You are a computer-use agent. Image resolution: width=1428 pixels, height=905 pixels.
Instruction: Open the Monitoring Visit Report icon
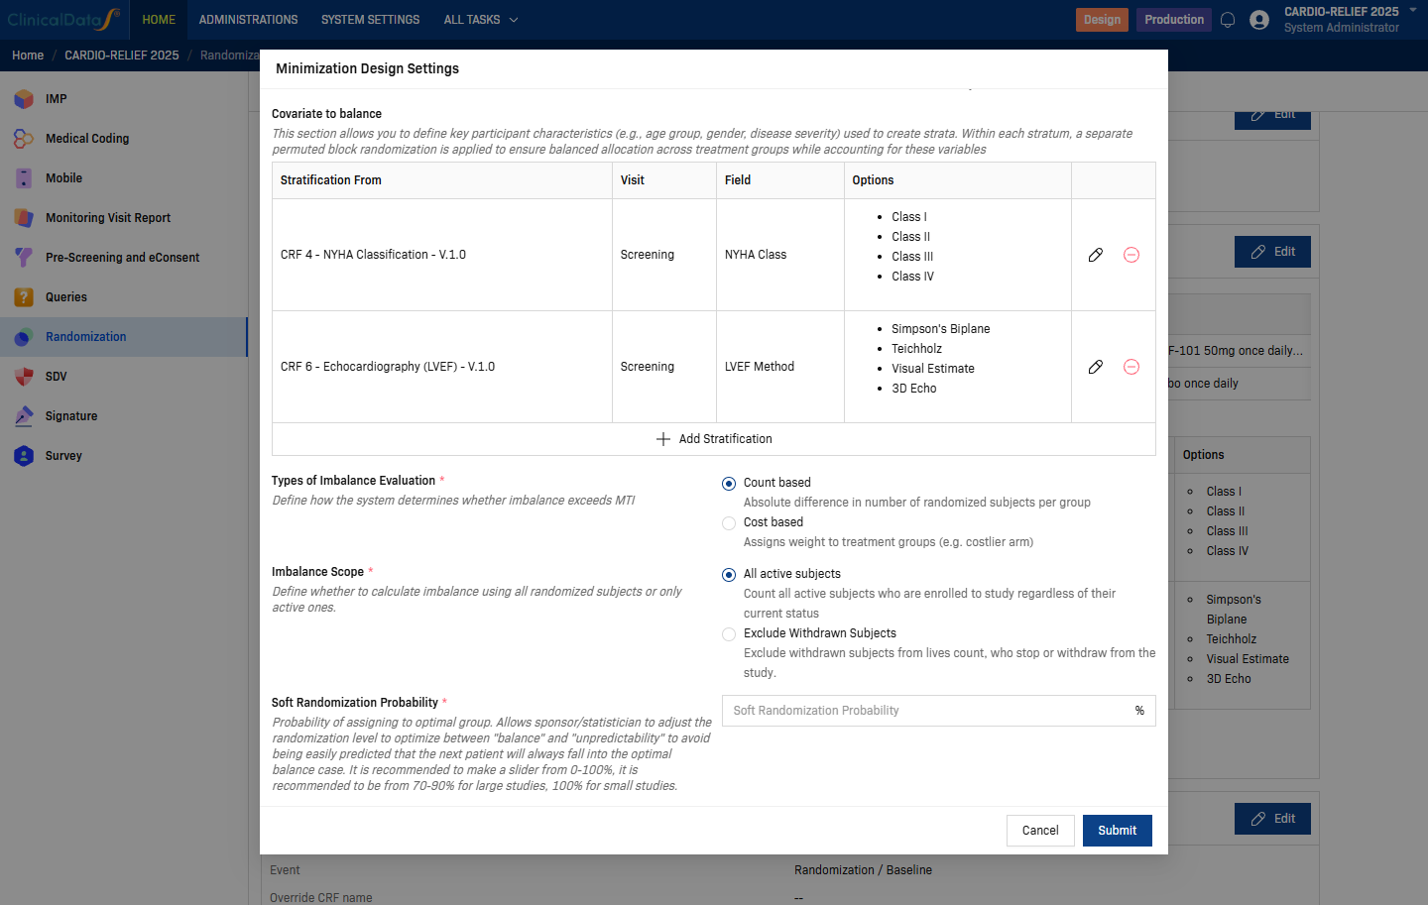click(24, 218)
